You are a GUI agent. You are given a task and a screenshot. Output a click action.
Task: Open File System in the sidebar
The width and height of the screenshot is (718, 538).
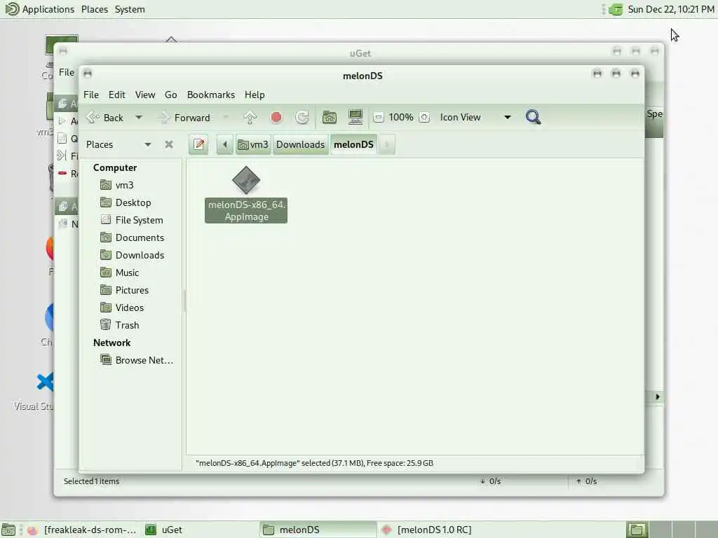pyautogui.click(x=133, y=220)
